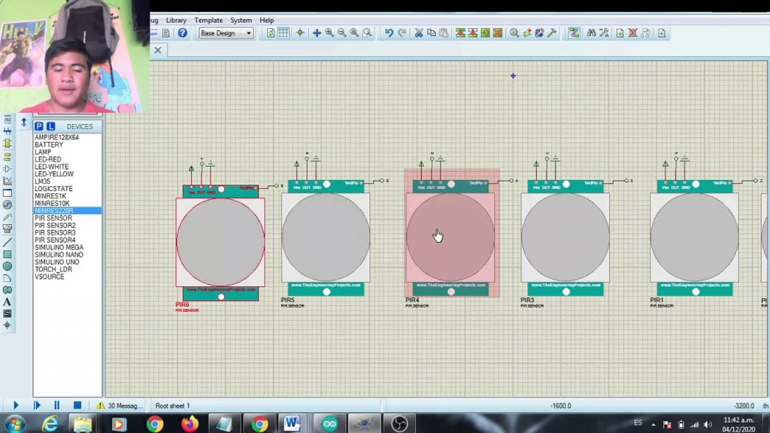
Task: Open the Base Design dropdown
Action: click(226, 33)
